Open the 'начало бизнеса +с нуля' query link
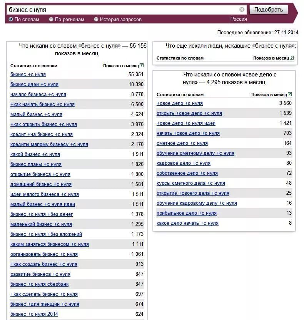The width and height of the screenshot is (304, 320). [x=38, y=94]
